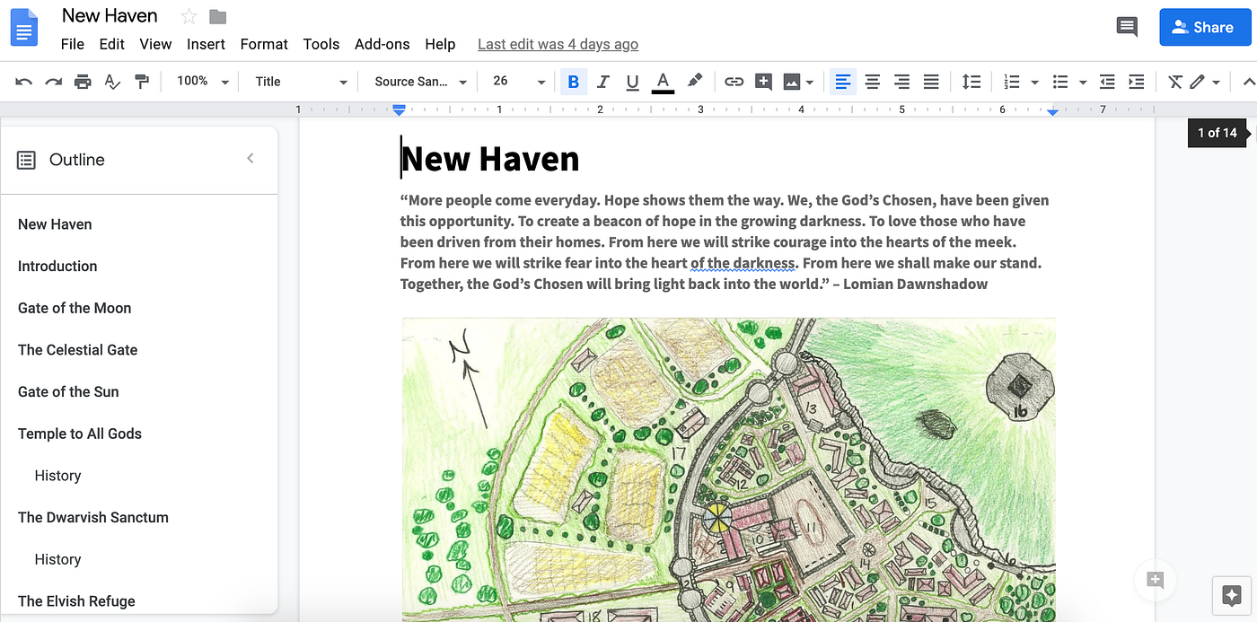The width and height of the screenshot is (1257, 622).
Task: Toggle Underline formatting
Action: 632,82
